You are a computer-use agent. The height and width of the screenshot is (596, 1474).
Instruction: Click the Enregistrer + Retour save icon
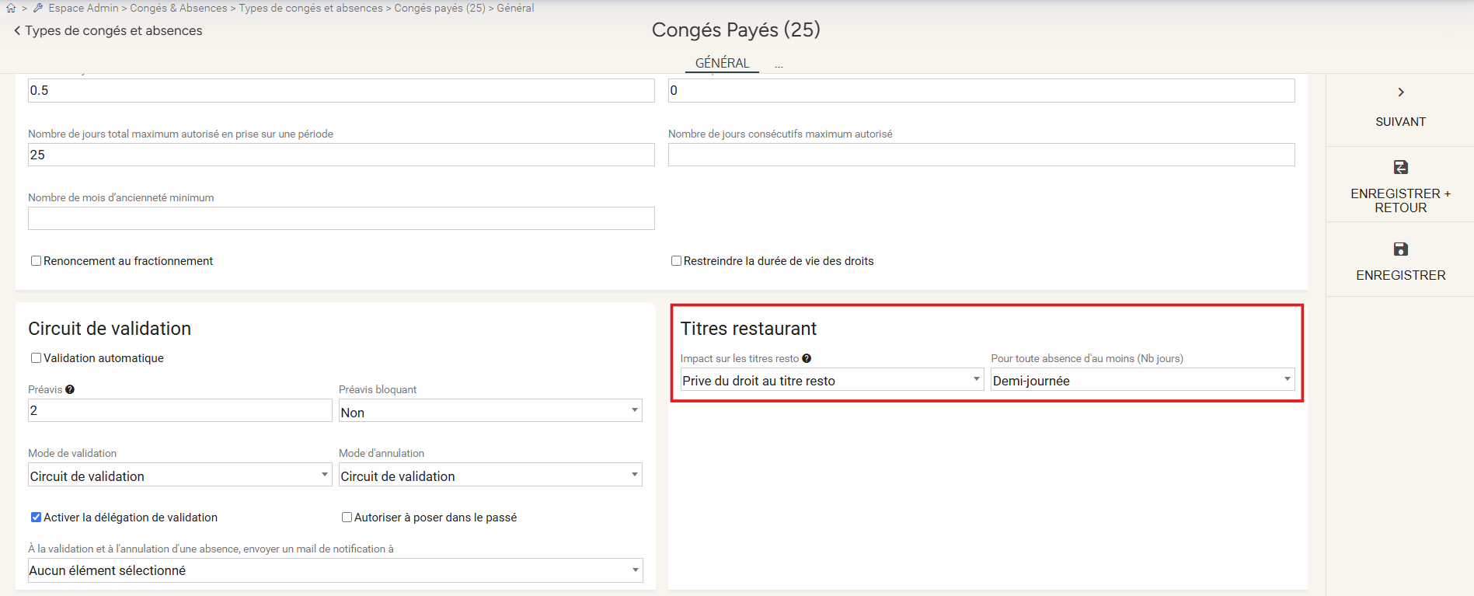(x=1400, y=167)
